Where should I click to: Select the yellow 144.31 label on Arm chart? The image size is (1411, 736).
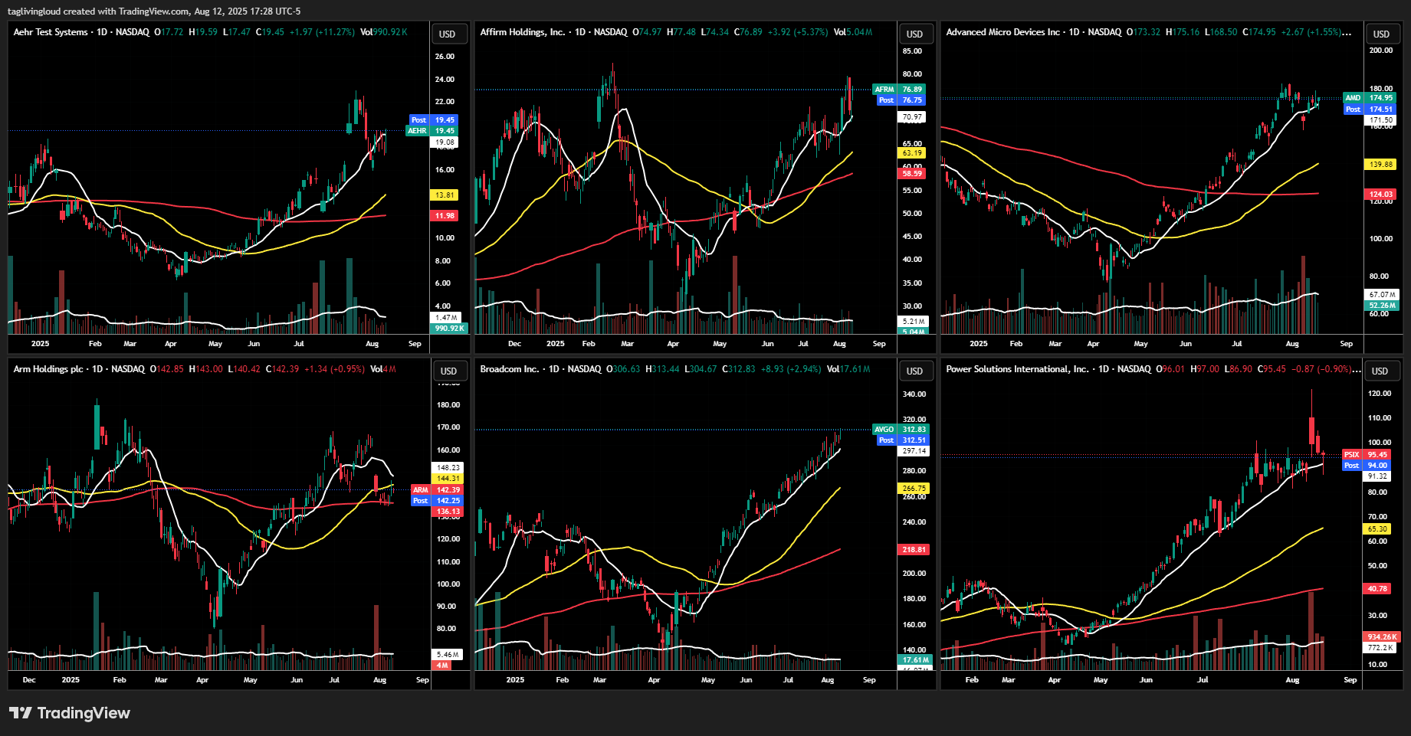click(x=448, y=479)
